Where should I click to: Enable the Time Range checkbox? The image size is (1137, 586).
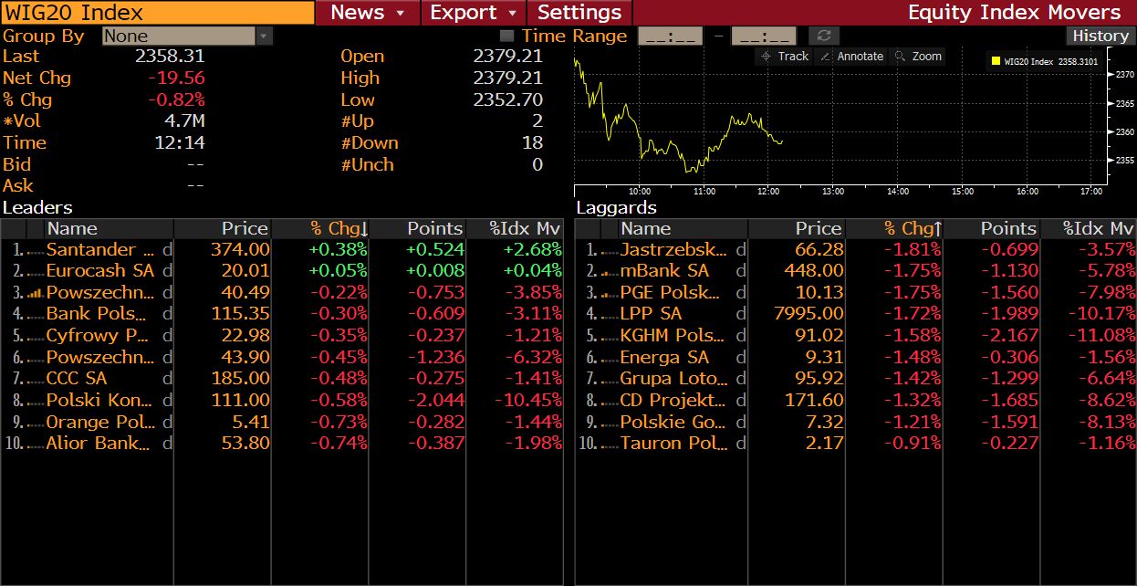point(507,36)
